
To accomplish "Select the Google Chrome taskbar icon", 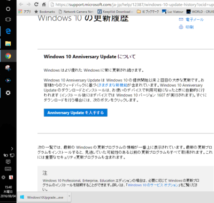I will pyautogui.click(x=8, y=56).
